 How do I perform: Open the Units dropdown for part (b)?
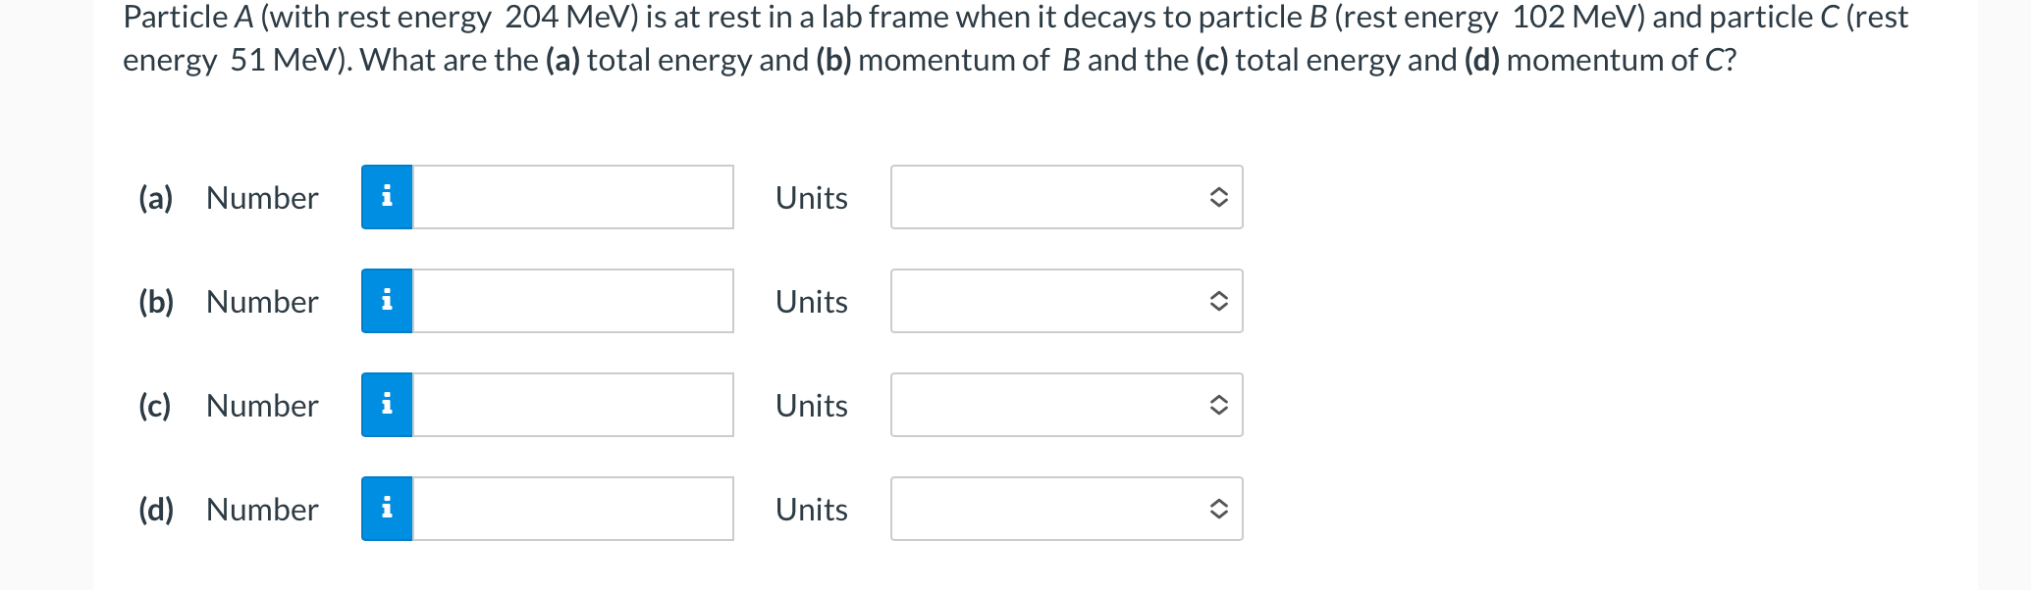pyautogui.click(x=1067, y=301)
